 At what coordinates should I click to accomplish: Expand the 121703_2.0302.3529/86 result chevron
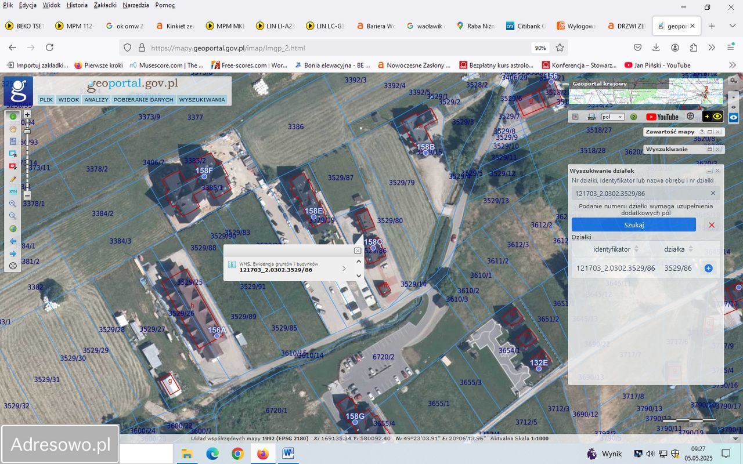click(344, 269)
